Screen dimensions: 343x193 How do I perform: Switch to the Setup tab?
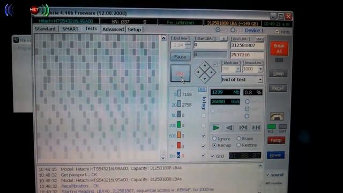point(135,29)
